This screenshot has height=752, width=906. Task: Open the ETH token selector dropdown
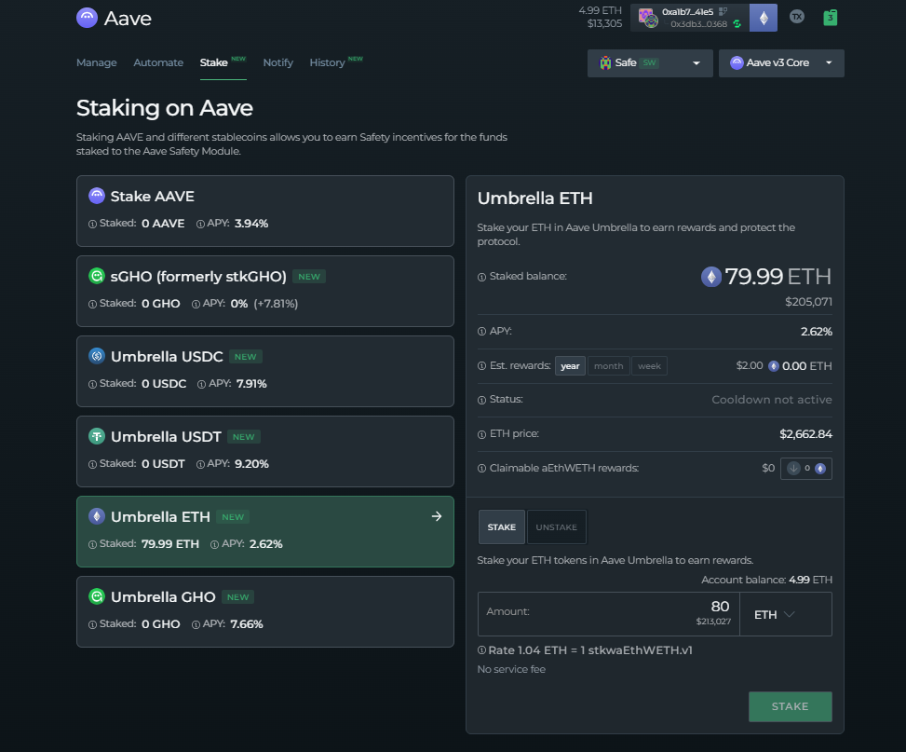click(786, 614)
